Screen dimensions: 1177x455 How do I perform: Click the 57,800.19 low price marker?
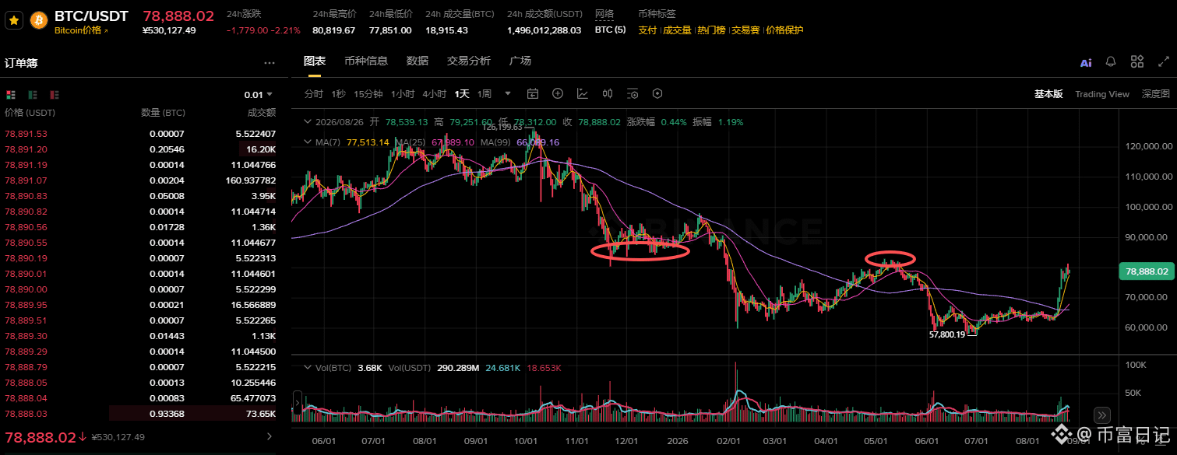[947, 334]
